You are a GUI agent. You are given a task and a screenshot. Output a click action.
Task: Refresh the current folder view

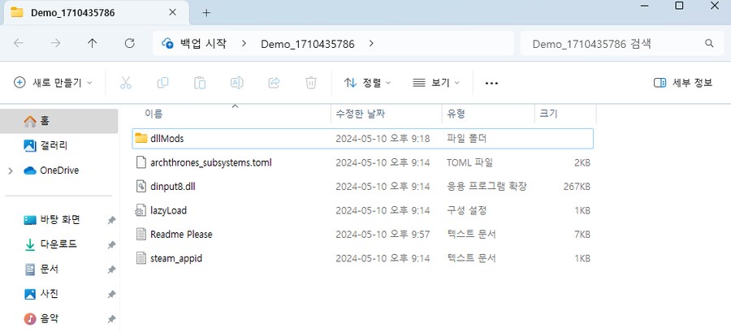[130, 43]
